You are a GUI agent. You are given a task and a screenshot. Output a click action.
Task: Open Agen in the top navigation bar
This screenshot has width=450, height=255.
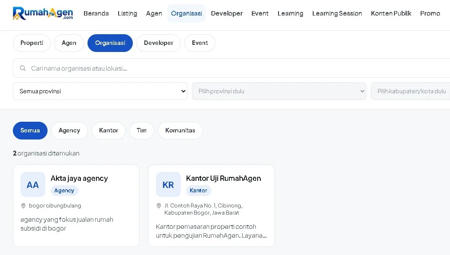(154, 13)
